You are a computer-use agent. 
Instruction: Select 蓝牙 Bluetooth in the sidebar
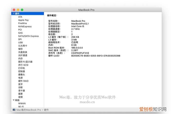click(21, 84)
